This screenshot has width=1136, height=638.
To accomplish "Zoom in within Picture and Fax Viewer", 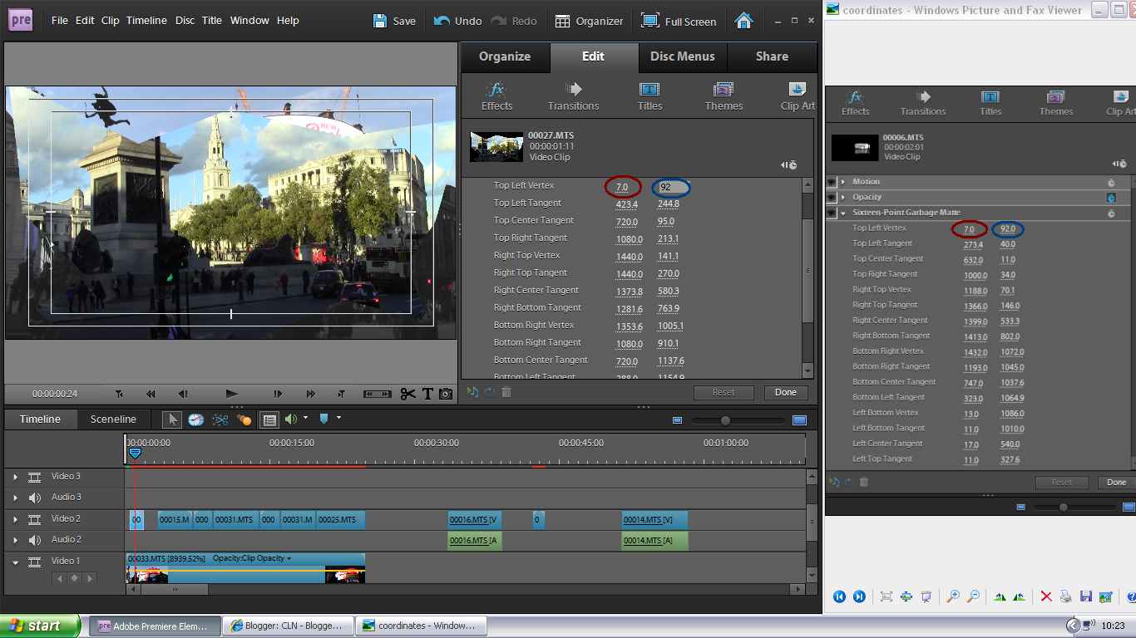I will (x=953, y=596).
